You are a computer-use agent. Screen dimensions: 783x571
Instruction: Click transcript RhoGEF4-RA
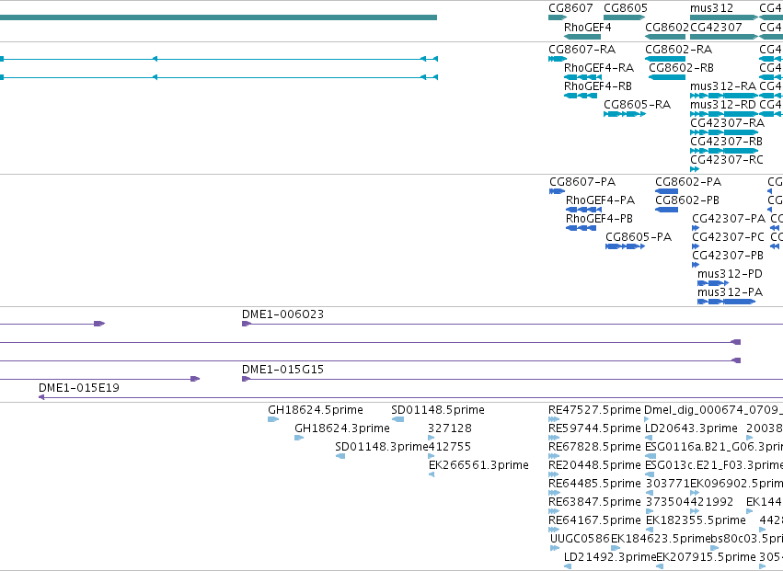(599, 68)
